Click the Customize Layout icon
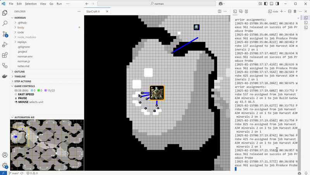 pos(260,3)
